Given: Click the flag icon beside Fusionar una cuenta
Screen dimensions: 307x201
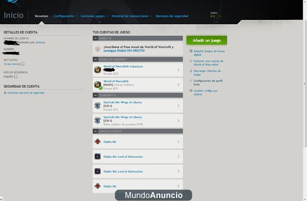Looking at the screenshot, I should point(191,61).
